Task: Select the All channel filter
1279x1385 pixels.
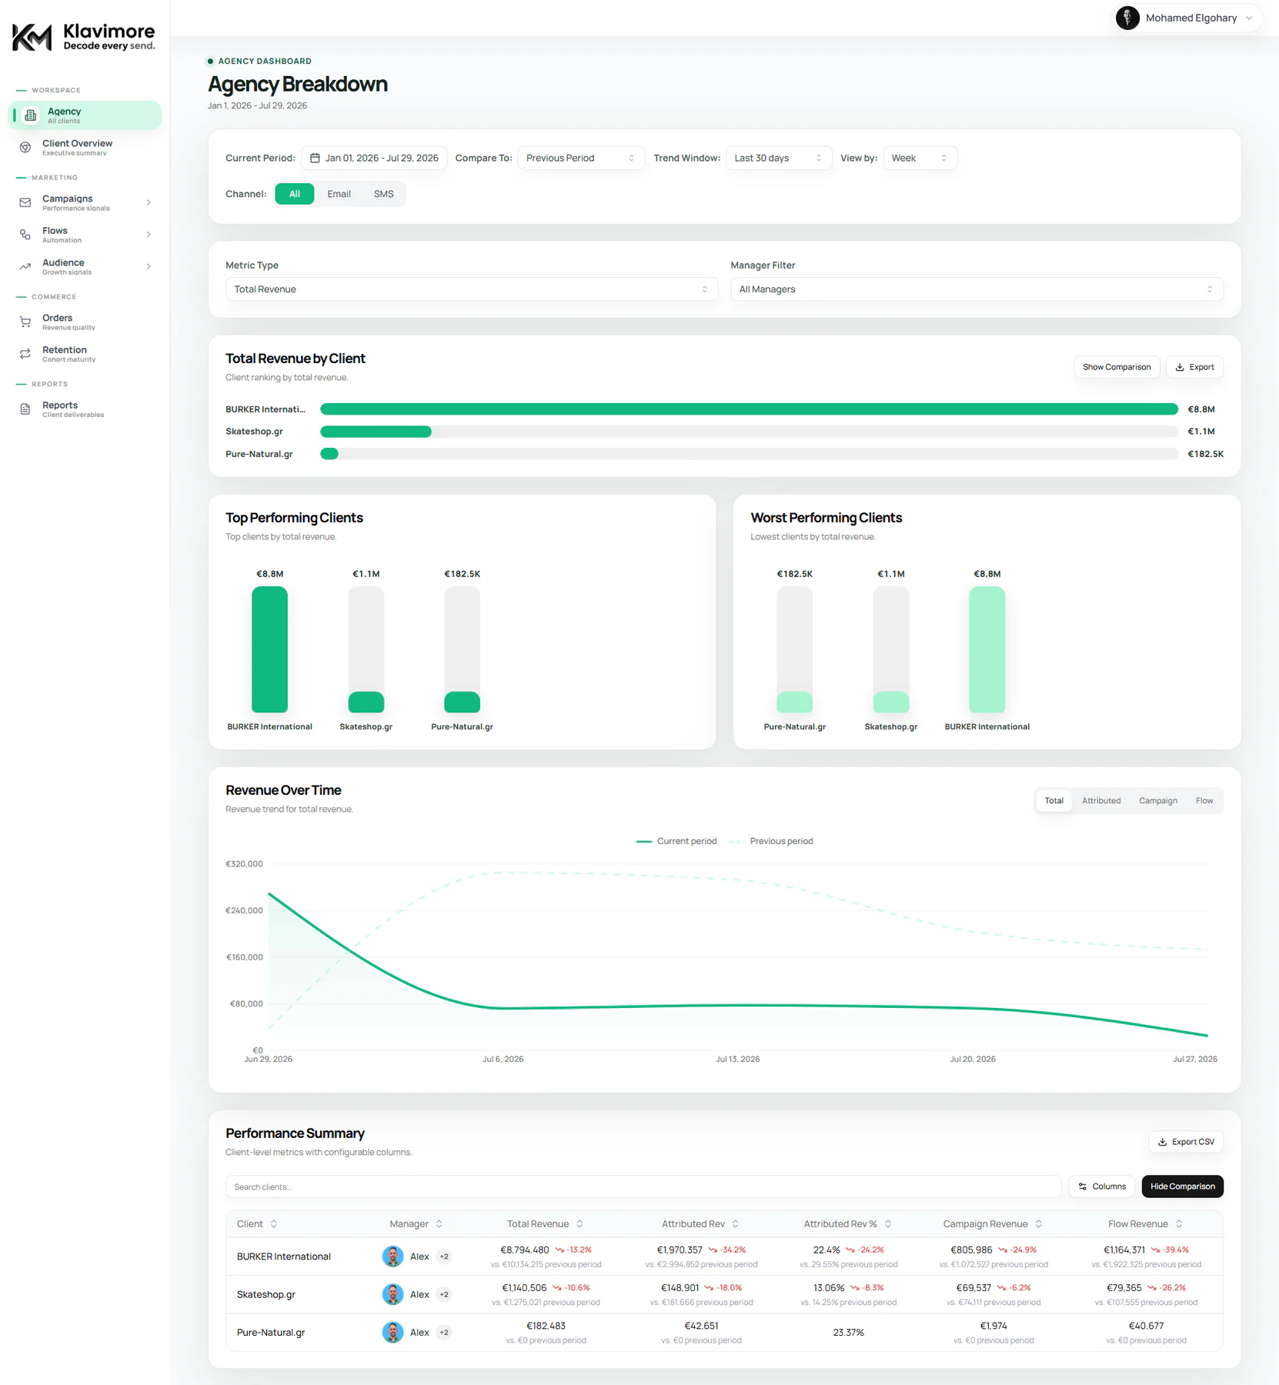Action: pyautogui.click(x=294, y=194)
